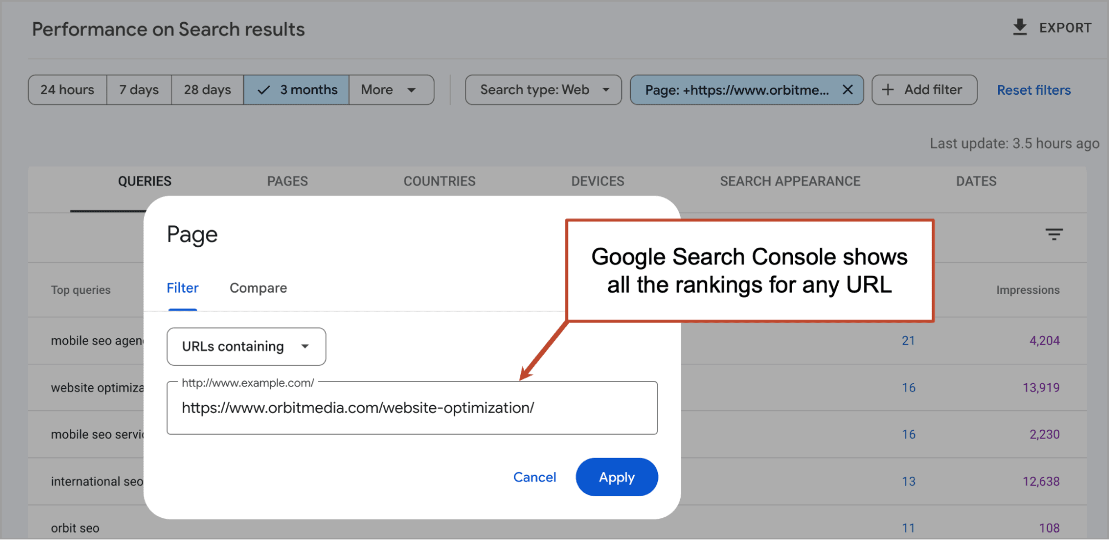Open the URLs containing dropdown
Image resolution: width=1109 pixels, height=540 pixels.
point(246,347)
